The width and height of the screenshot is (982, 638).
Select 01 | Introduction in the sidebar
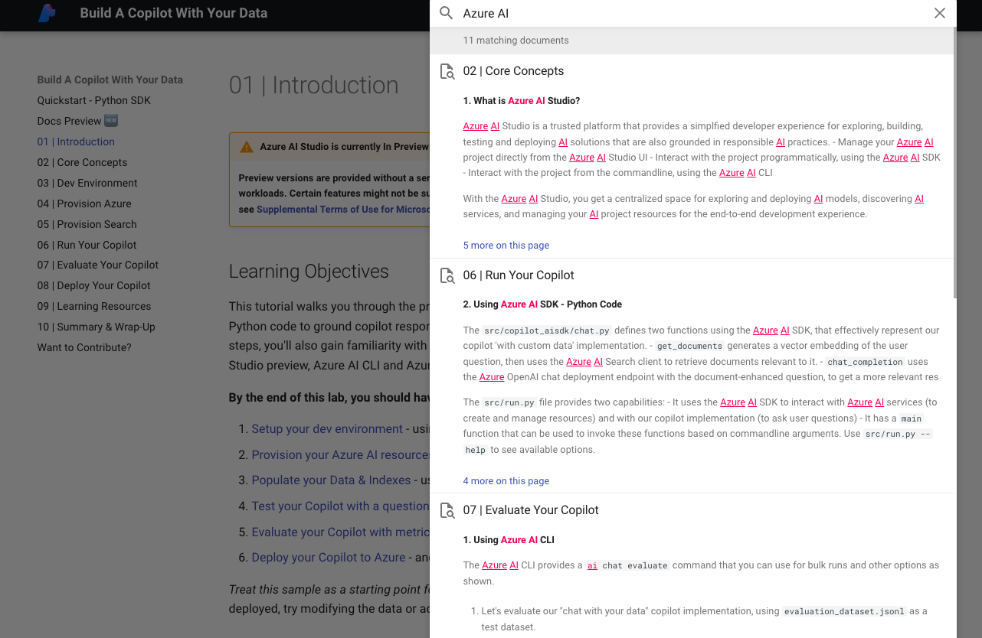76,142
